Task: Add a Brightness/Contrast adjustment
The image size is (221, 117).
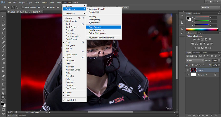Action: [194, 39]
